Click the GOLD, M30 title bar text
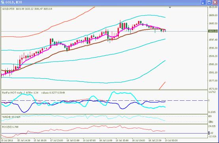219x143 pixels. click(14, 2)
